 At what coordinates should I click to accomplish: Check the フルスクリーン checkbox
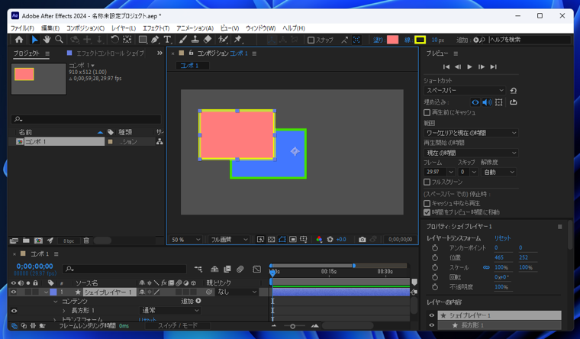coord(427,182)
